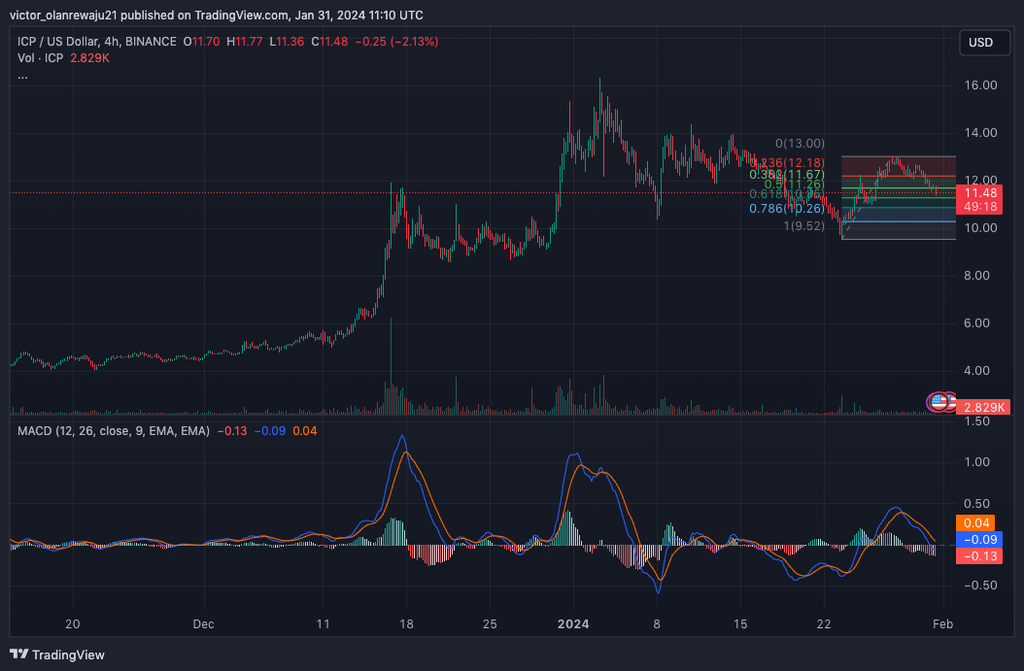Click the price change −0.25 (−2.13%) value
Image resolution: width=1024 pixels, height=671 pixels.
(396, 41)
